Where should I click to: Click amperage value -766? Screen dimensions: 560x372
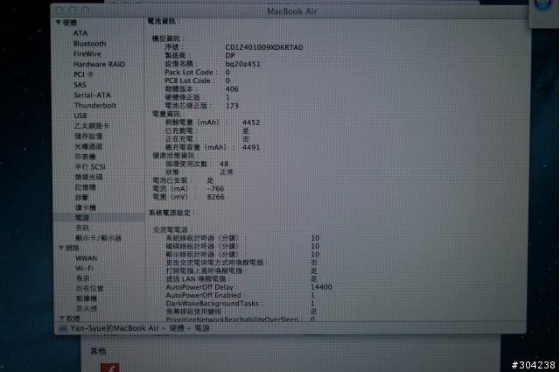click(215, 189)
